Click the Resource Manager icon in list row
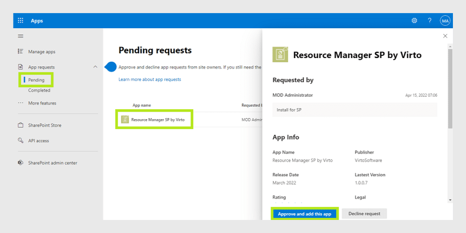The image size is (466, 233). coord(125,120)
